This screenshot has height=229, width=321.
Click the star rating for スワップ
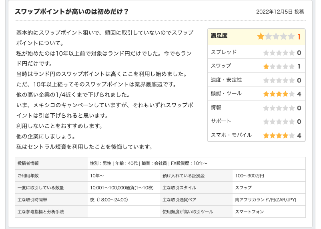[279, 66]
